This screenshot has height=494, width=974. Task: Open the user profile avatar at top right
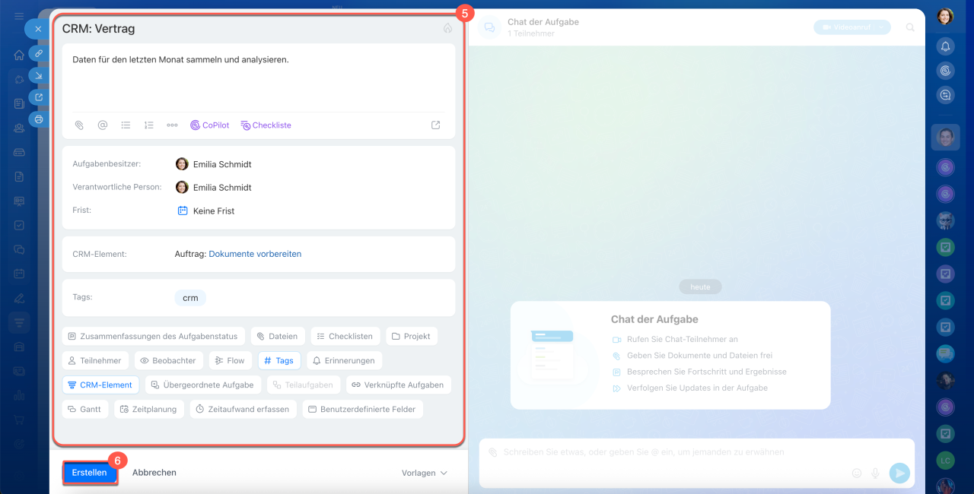[x=945, y=16]
